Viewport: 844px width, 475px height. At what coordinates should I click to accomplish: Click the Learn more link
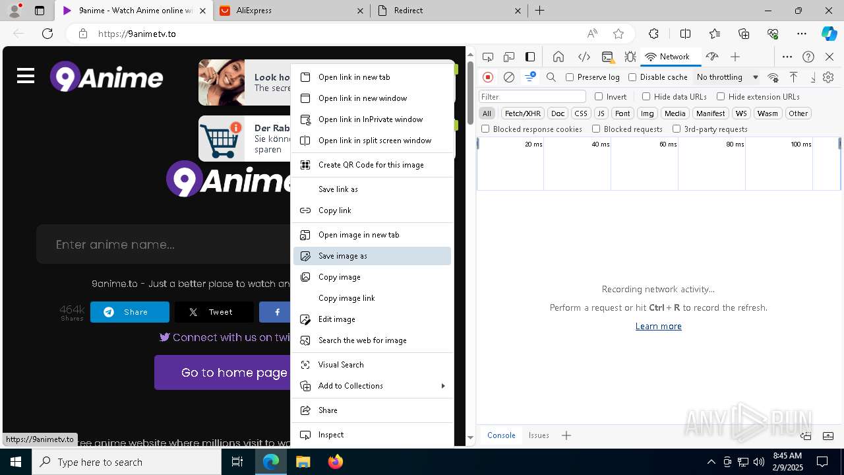[x=659, y=326]
